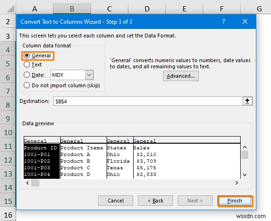Click the select-all corner triangle of sheet
The image size is (271, 221).
[x=10, y=9]
